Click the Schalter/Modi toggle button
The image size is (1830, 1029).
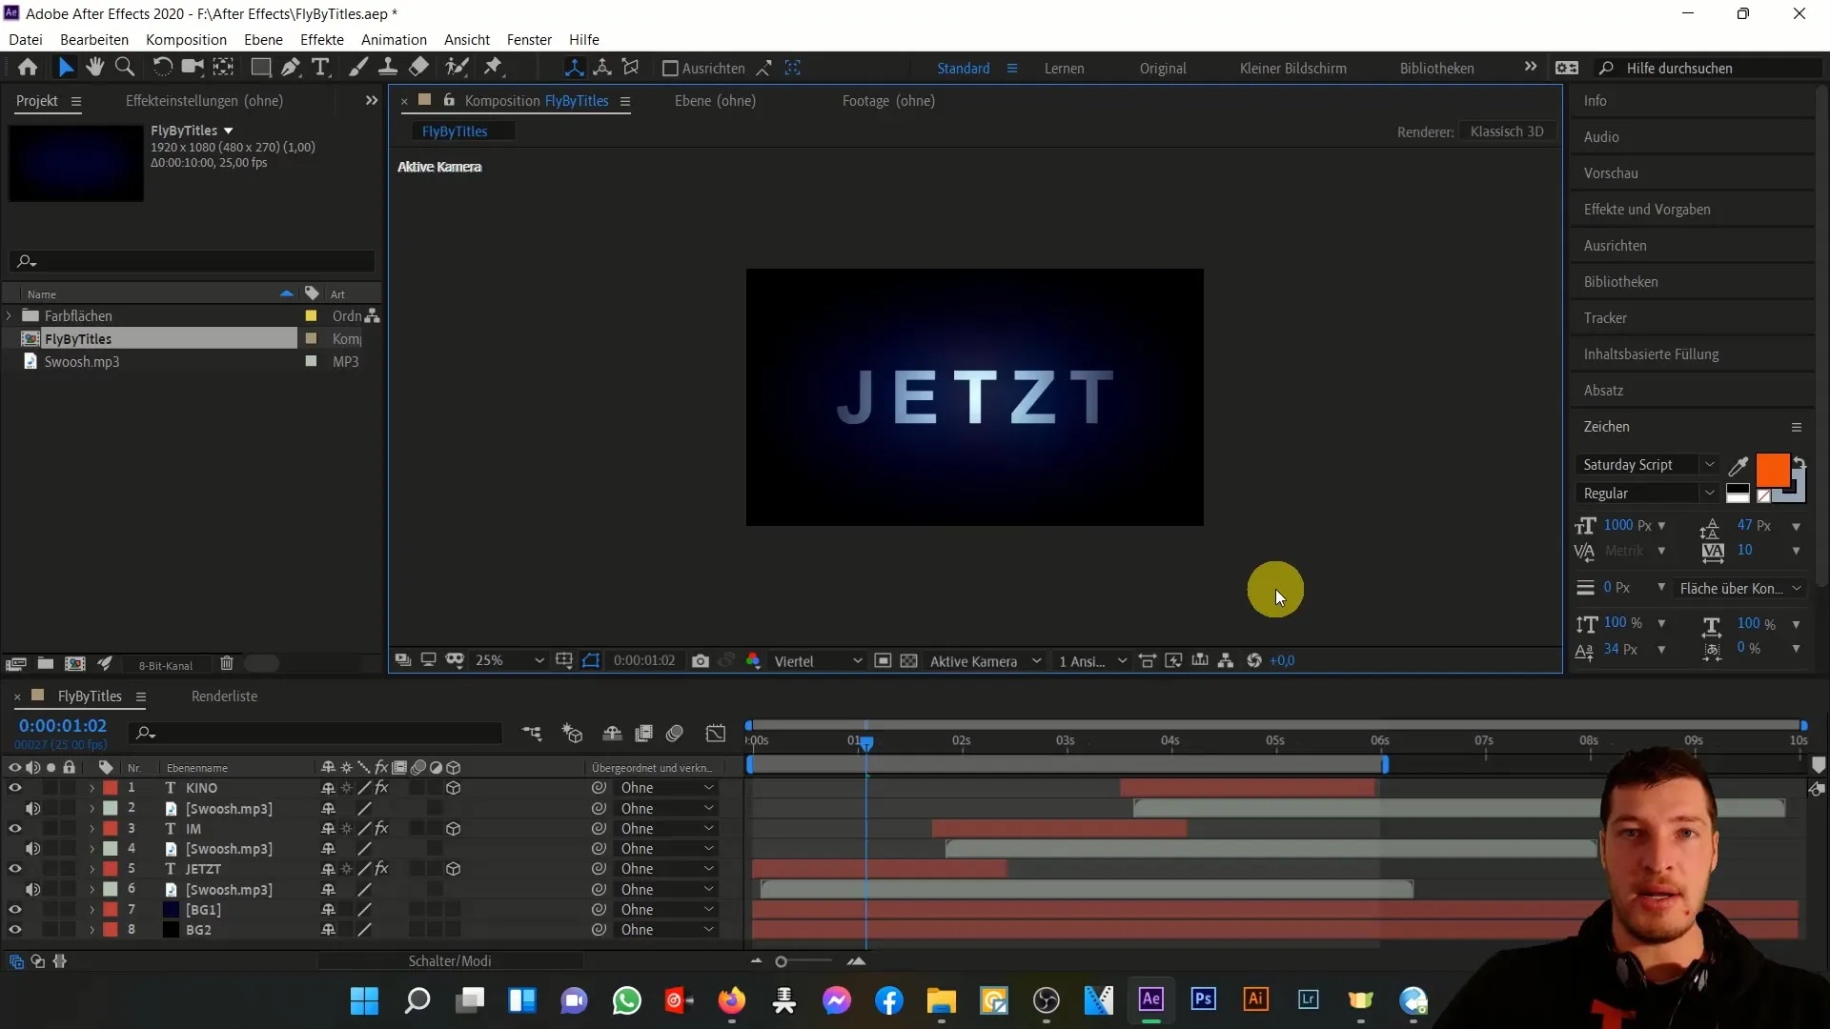(x=450, y=961)
